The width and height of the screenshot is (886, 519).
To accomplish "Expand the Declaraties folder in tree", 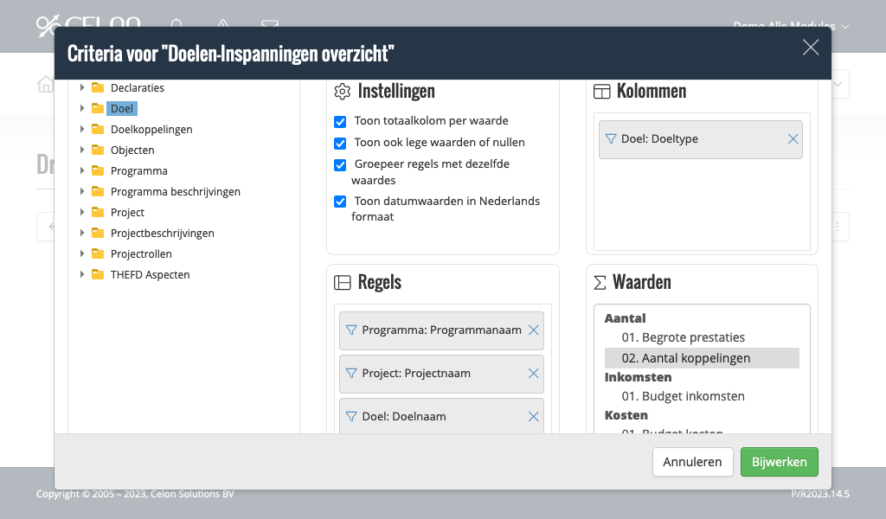I will (x=82, y=87).
